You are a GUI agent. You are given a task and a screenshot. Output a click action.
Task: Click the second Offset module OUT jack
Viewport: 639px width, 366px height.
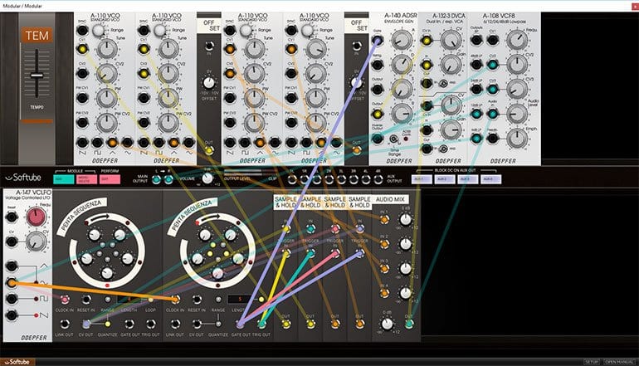pos(357,150)
